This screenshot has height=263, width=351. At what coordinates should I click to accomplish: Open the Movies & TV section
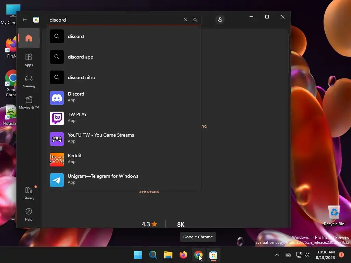pyautogui.click(x=29, y=102)
